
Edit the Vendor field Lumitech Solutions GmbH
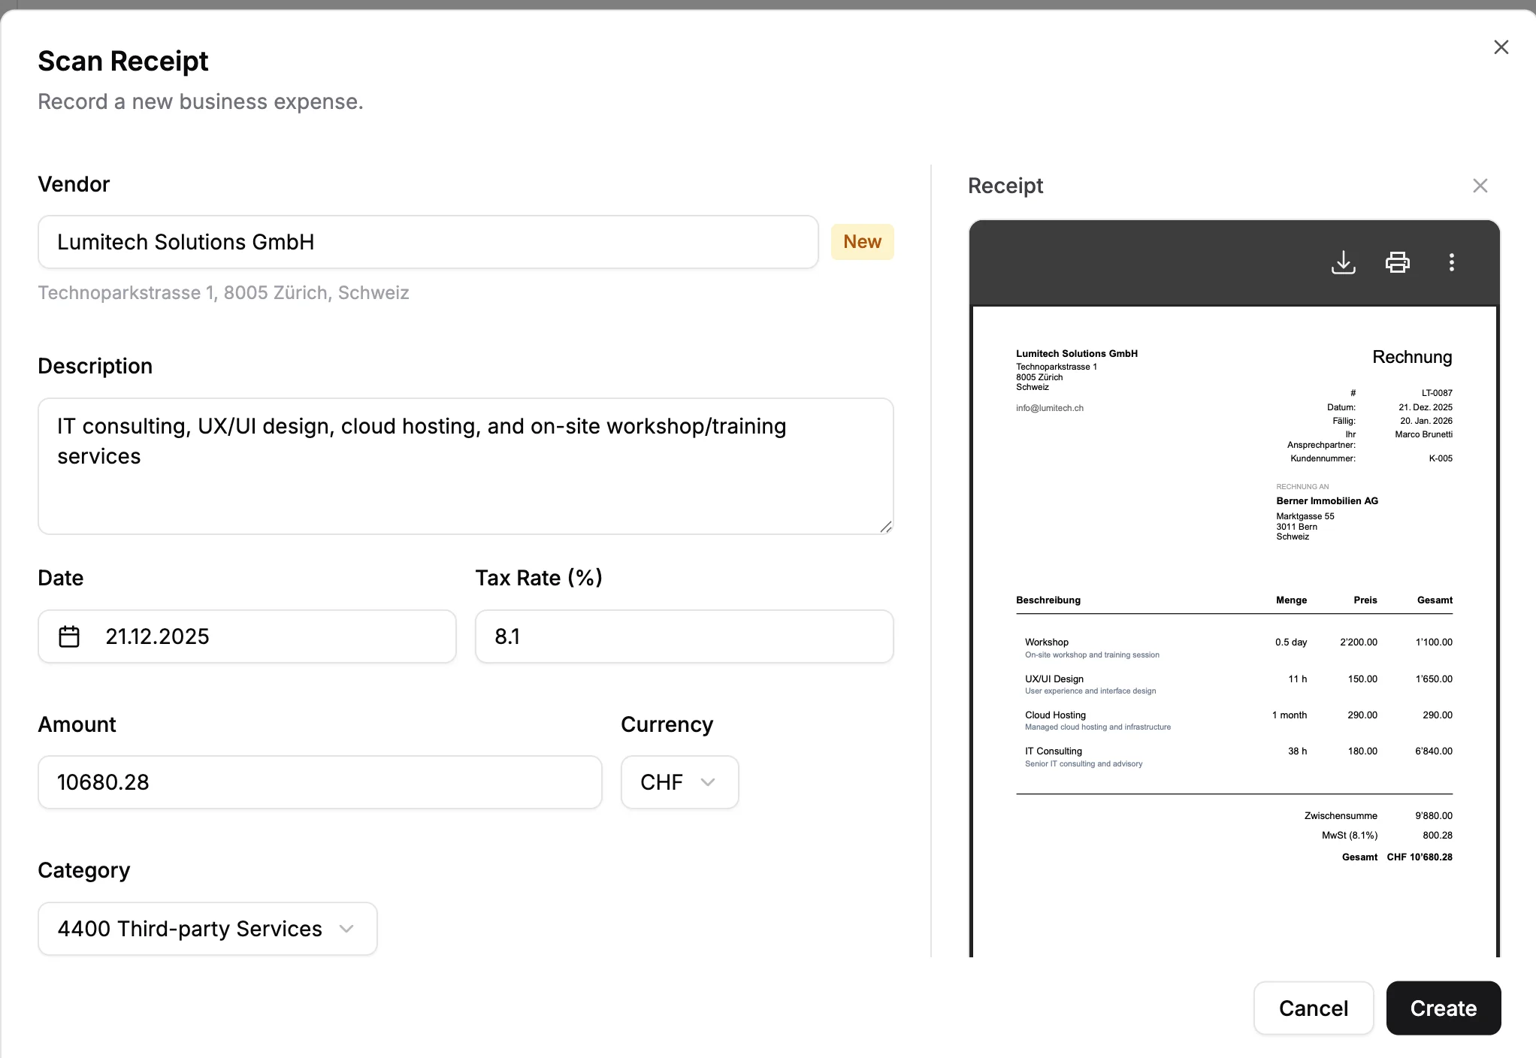point(427,241)
